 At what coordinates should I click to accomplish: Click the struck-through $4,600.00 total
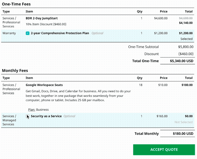[x=186, y=18]
